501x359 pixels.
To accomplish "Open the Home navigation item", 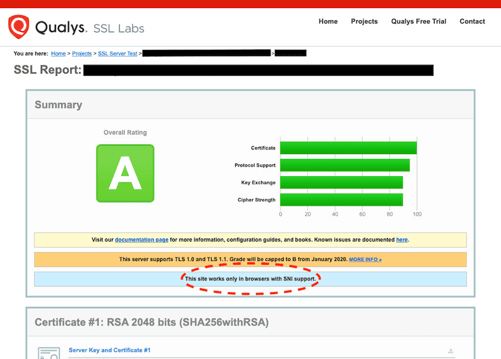I will click(x=328, y=21).
